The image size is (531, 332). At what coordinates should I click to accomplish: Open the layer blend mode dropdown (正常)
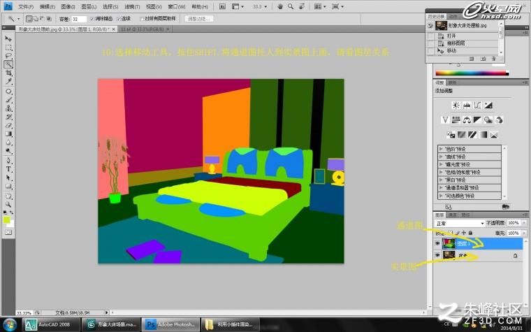(460, 224)
